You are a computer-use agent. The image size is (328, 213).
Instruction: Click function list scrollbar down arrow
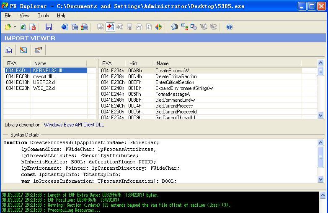pyautogui.click(x=321, y=115)
